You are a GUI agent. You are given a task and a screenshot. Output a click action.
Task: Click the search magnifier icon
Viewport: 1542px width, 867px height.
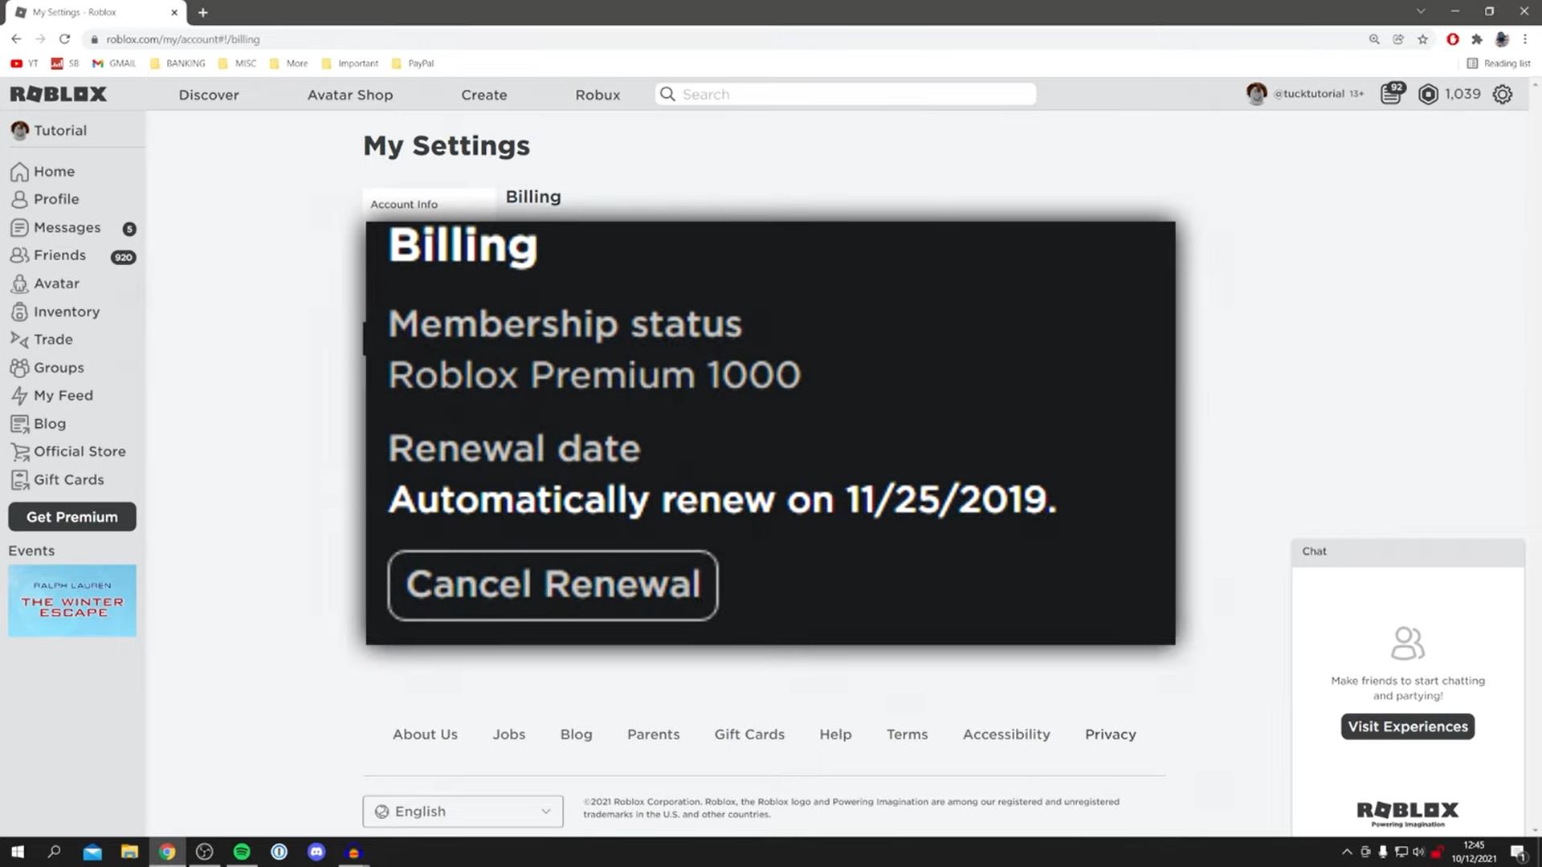click(667, 94)
